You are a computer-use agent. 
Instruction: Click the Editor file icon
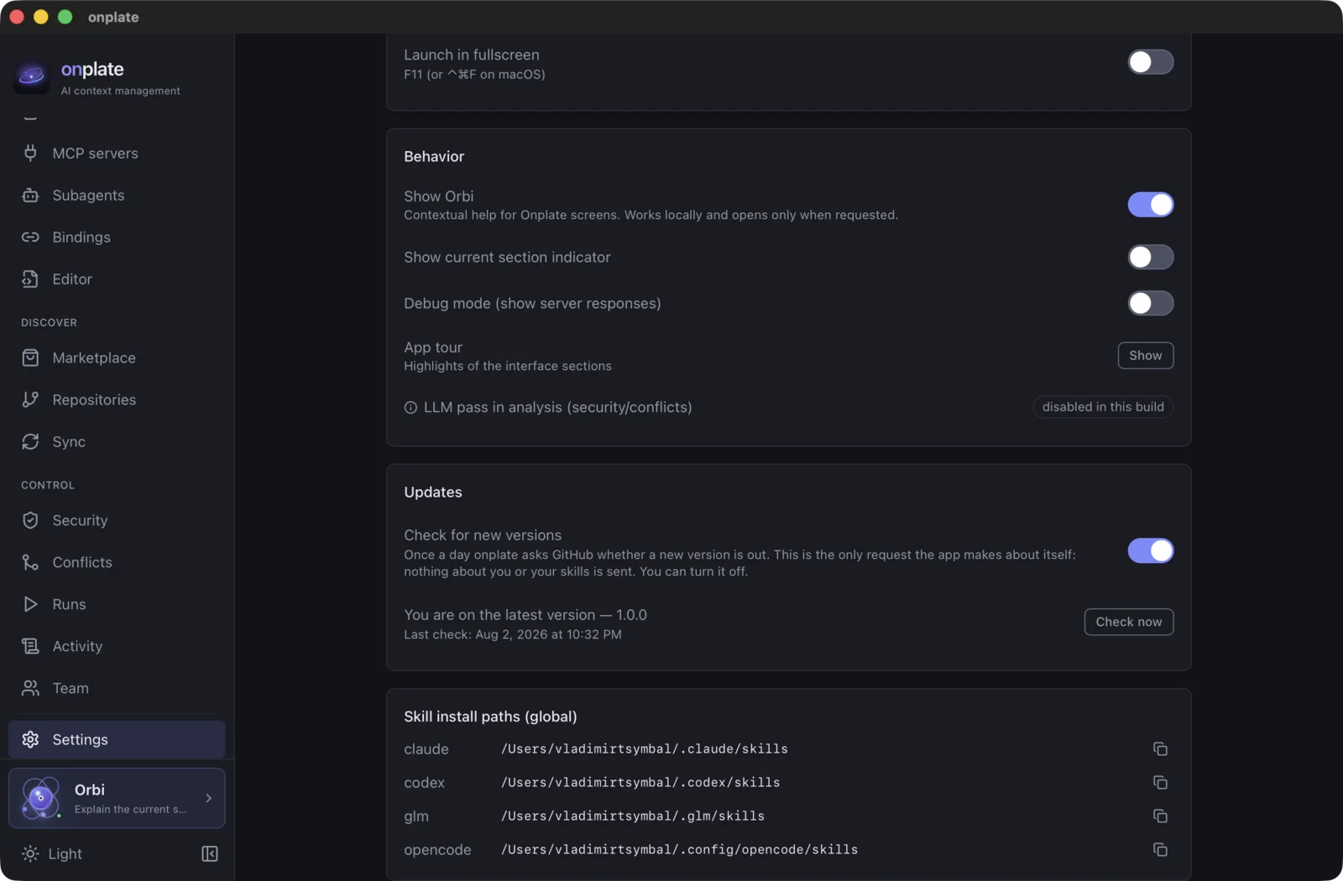[x=30, y=279]
